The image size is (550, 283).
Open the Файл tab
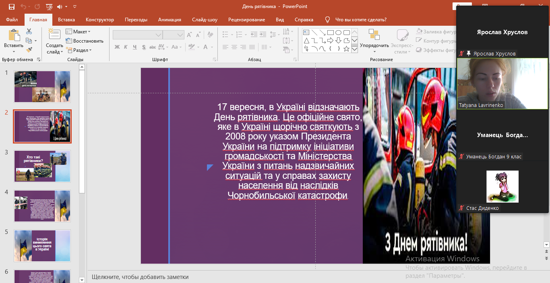point(12,20)
